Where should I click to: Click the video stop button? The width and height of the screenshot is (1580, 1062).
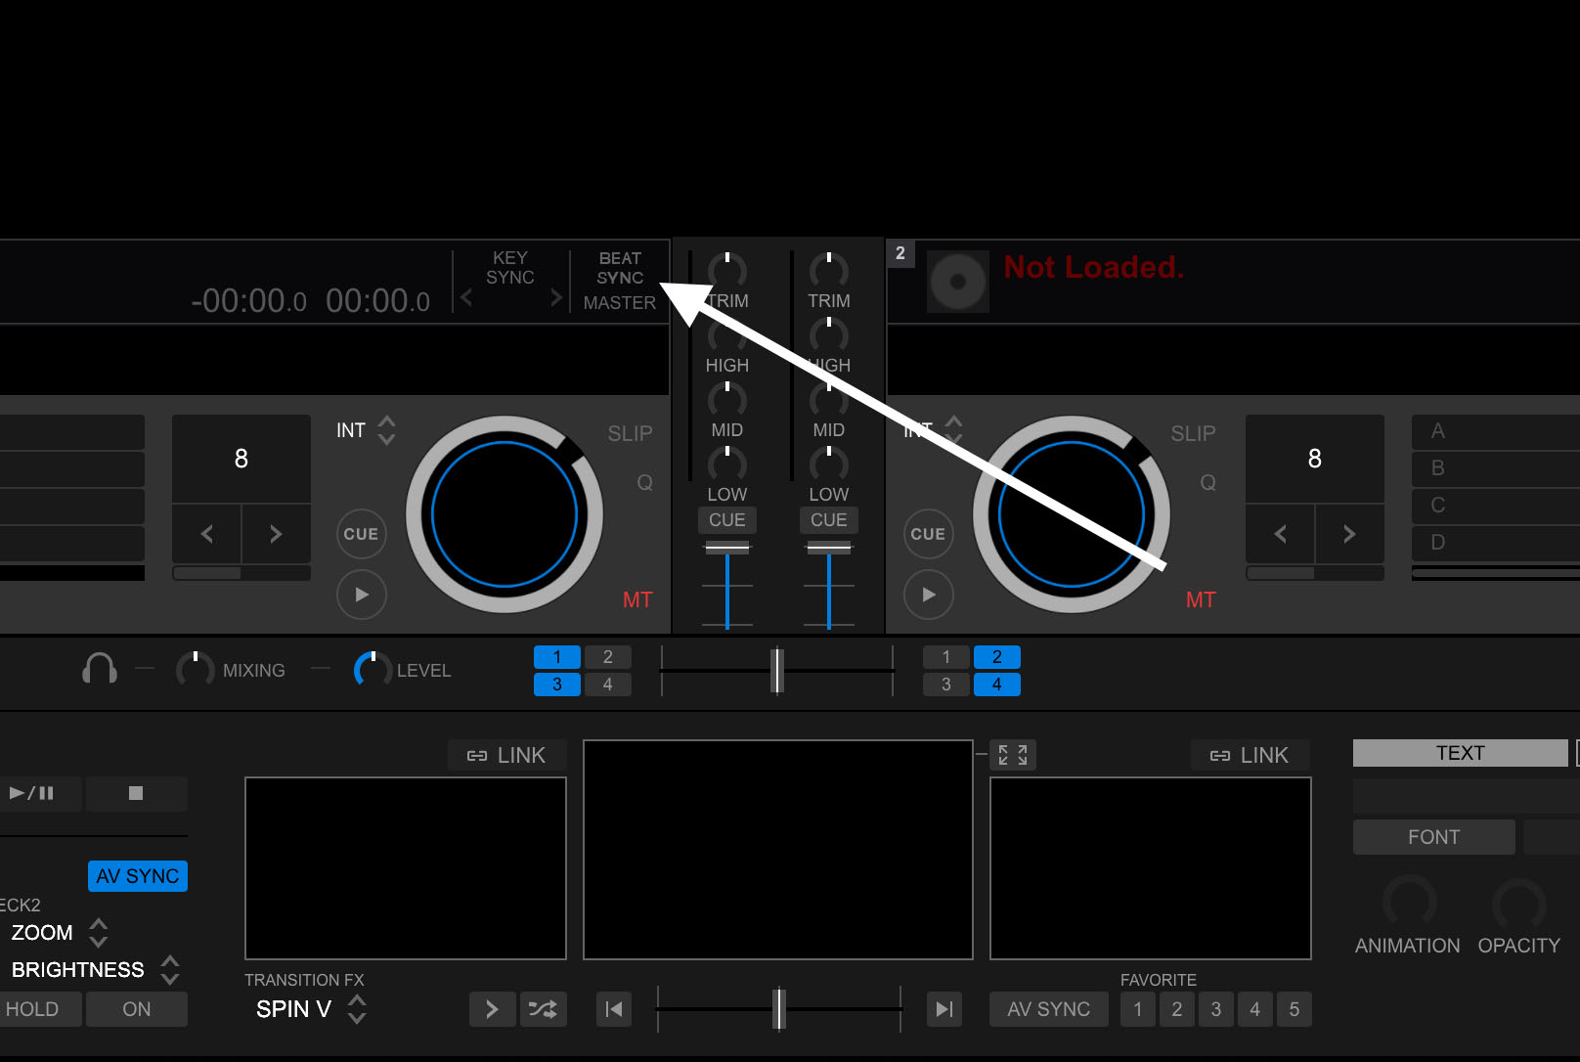coord(136,793)
